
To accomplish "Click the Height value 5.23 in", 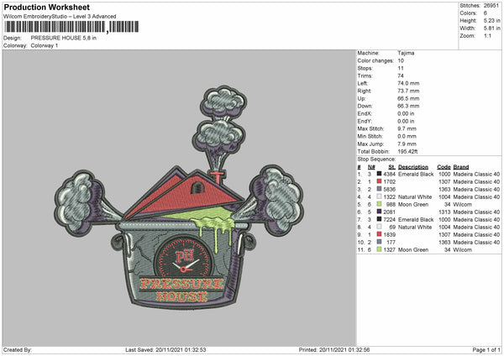I will tap(491, 20).
